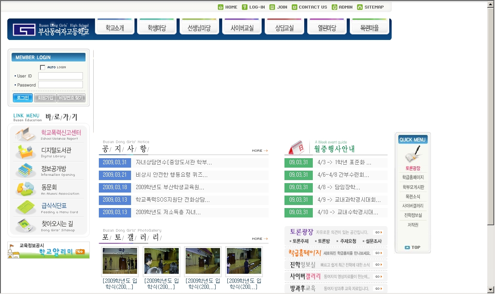Open the 학교폭력신고센터 icon link

26,135
